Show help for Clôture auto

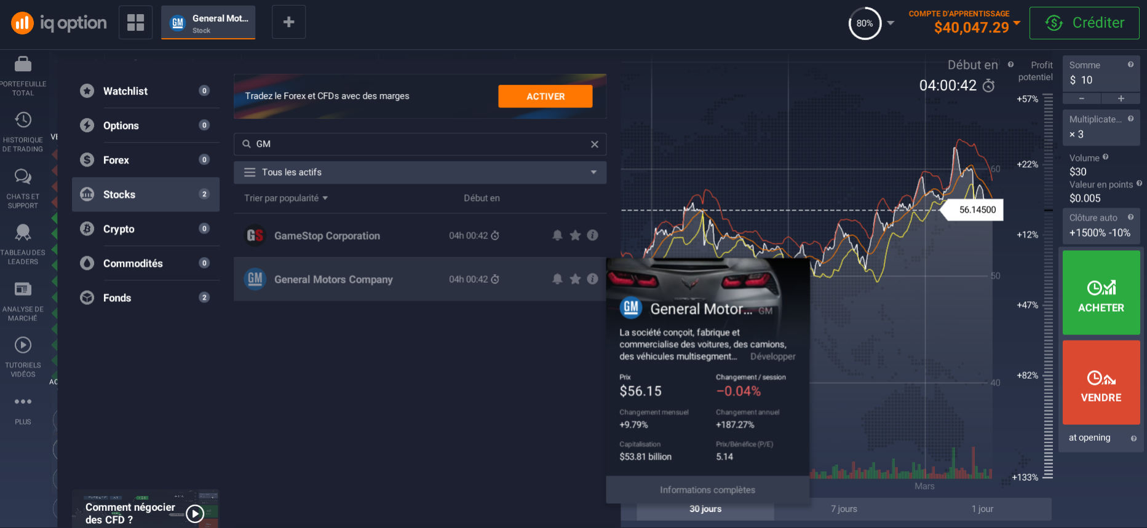click(1130, 217)
